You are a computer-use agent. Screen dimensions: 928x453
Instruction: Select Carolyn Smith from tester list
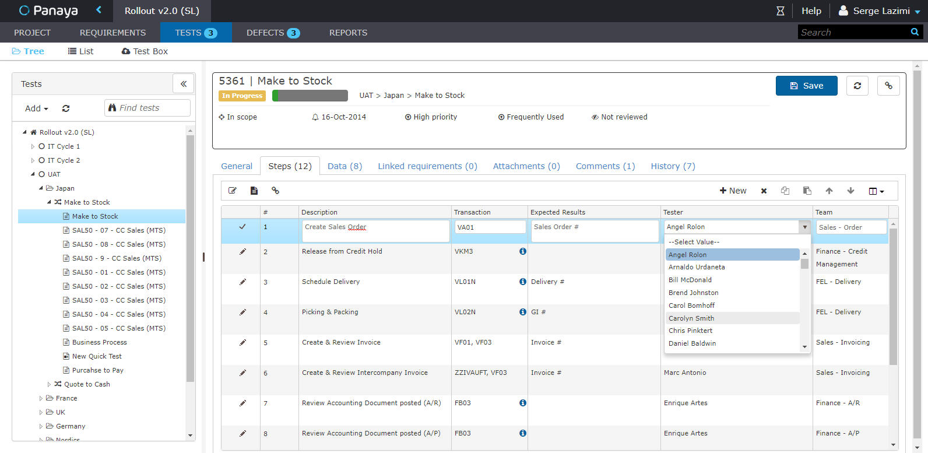pos(691,318)
